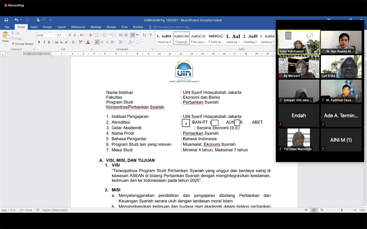This screenshot has height=229, width=367.
Task: Click the Save icon in quick access toolbar
Action: tap(6, 20)
